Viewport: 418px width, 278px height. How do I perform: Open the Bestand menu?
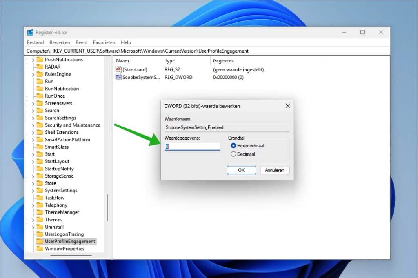tap(35, 42)
